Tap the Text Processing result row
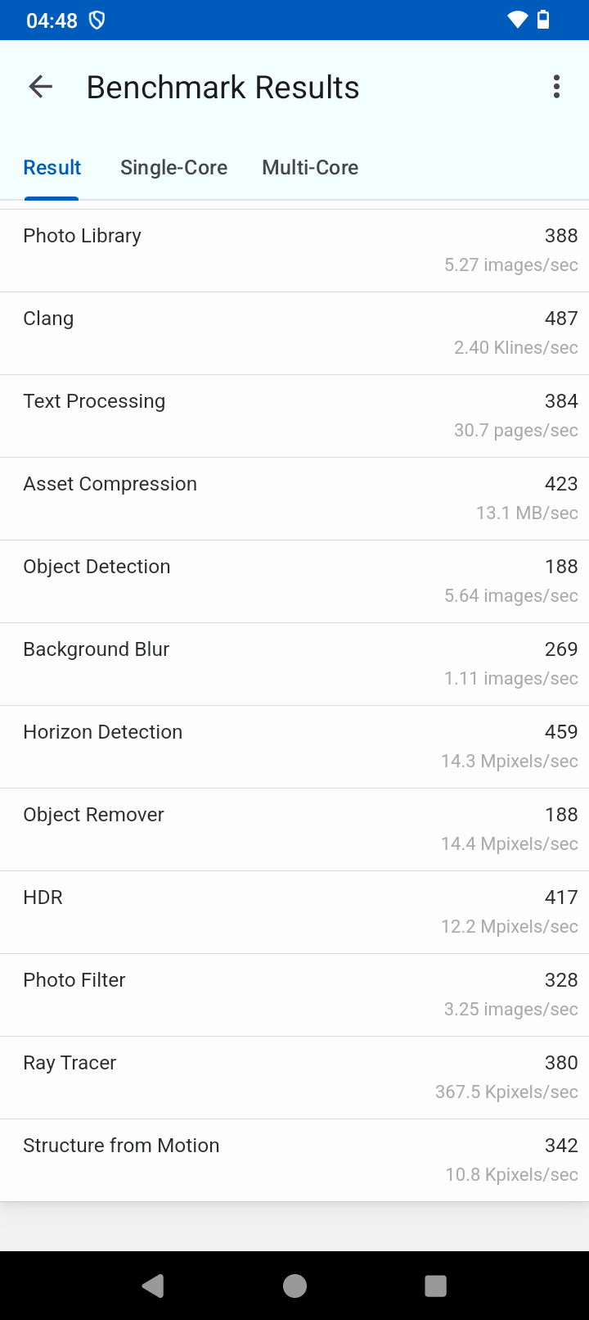Screen dimensions: 589x1320 pyautogui.click(x=294, y=416)
